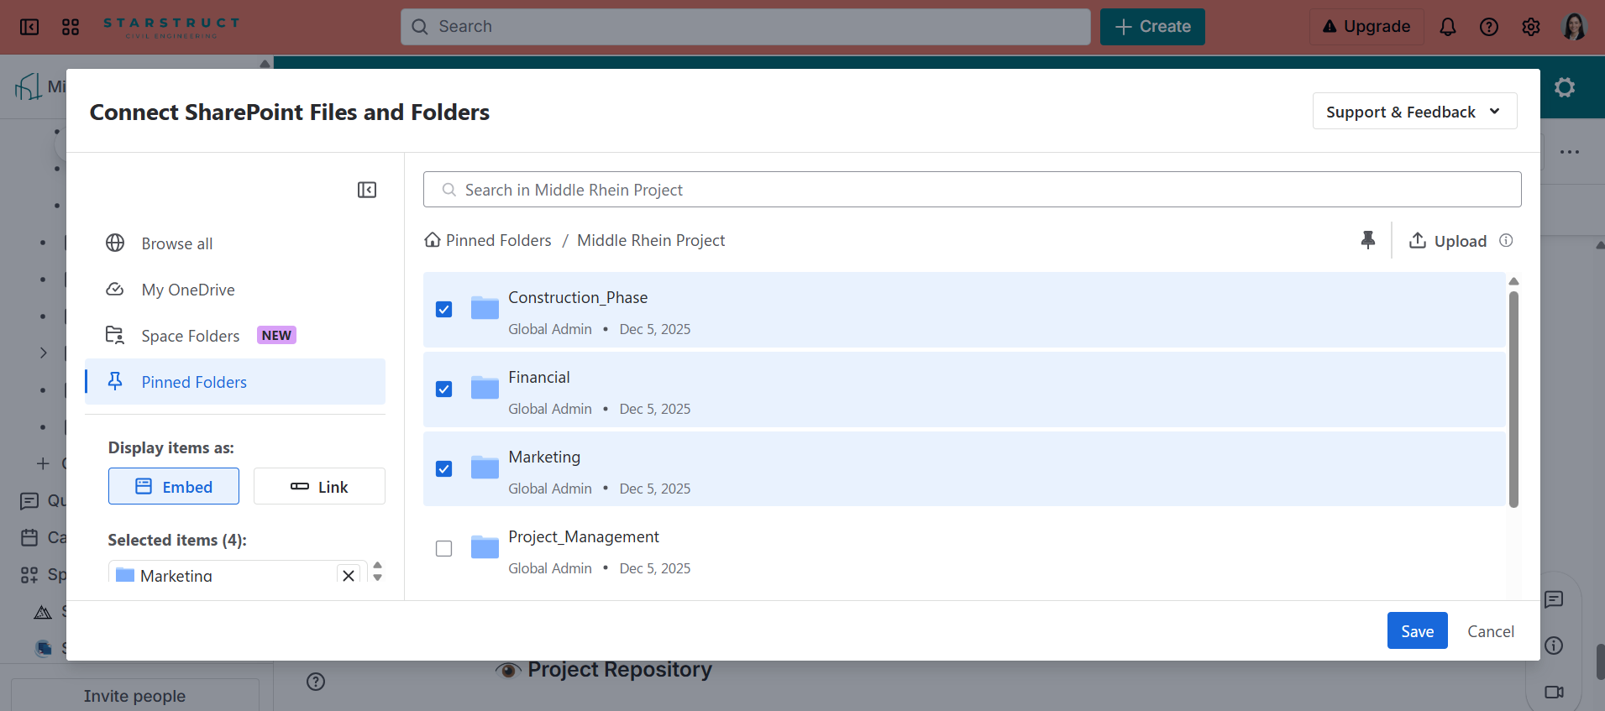Check the Project_Management folder checkbox

tap(444, 549)
